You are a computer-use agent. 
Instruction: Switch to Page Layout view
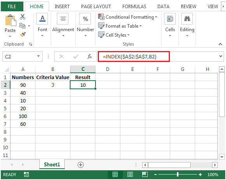coord(130,175)
